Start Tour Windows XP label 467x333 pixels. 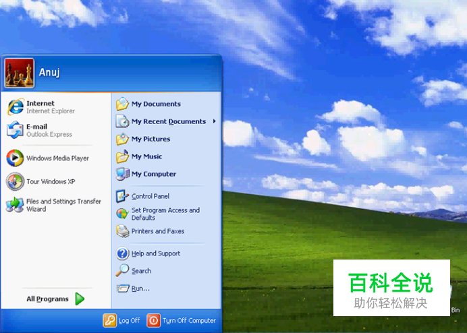[51, 181]
